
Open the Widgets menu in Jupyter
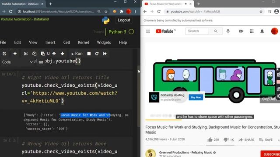[x=104, y=42]
